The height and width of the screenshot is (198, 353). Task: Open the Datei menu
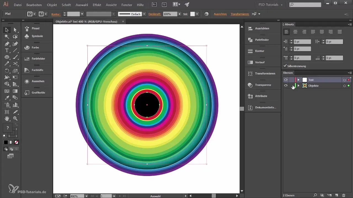(18, 5)
